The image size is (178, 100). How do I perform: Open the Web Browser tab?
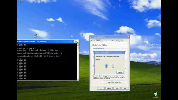pos(104,41)
